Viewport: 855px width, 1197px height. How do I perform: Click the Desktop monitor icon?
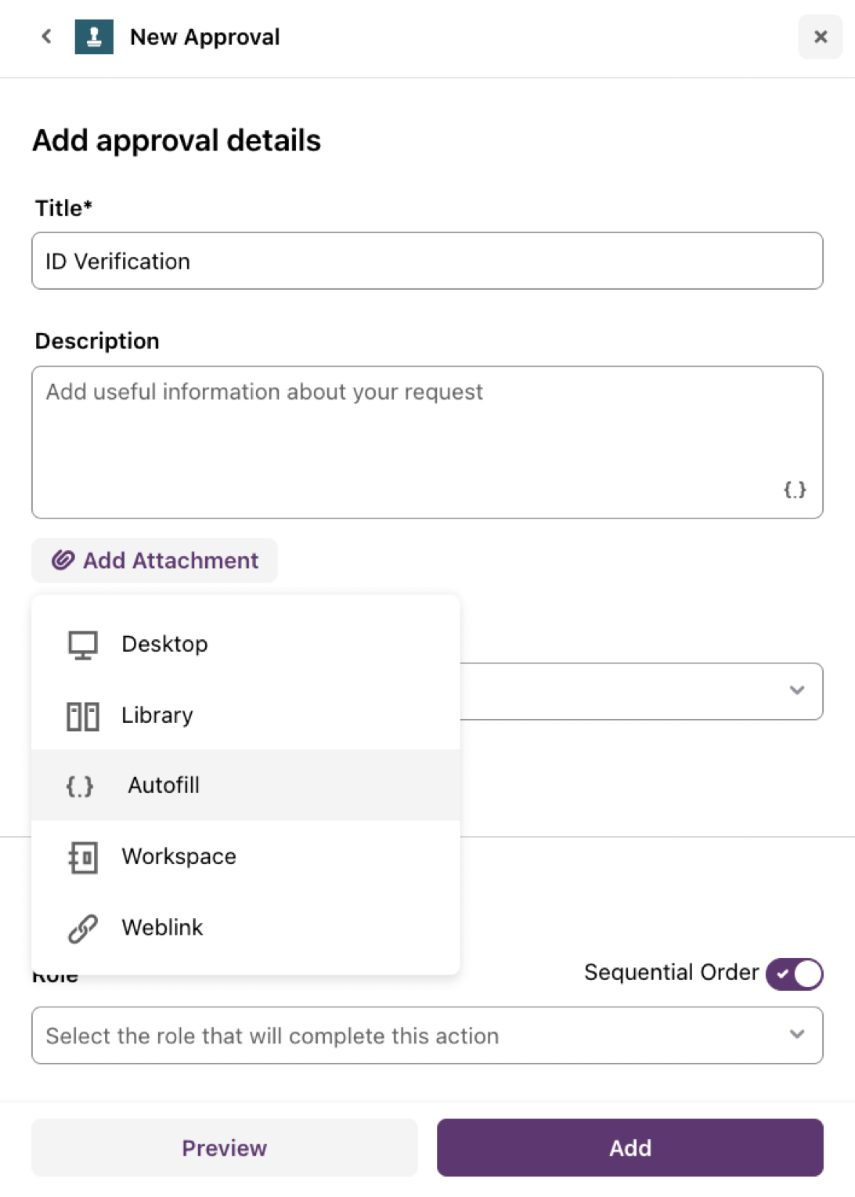(x=82, y=645)
